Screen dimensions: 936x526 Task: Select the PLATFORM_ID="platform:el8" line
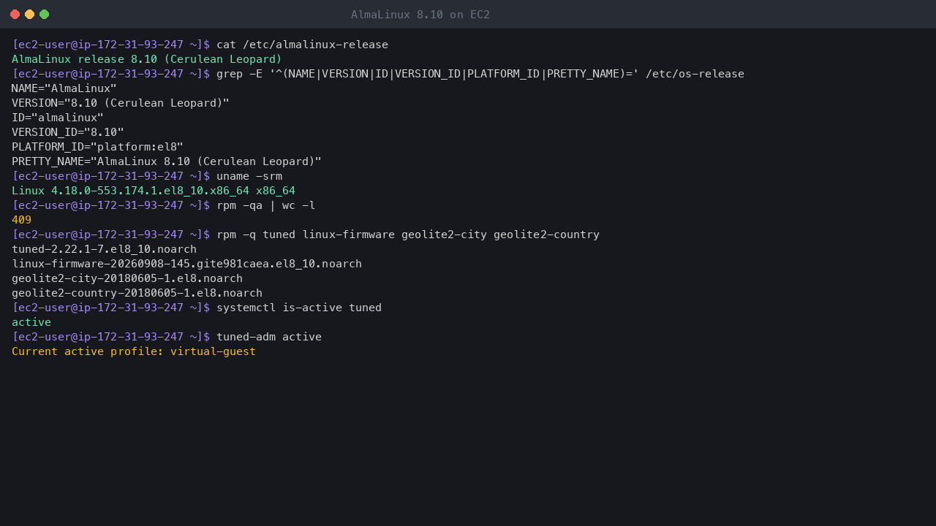point(97,147)
